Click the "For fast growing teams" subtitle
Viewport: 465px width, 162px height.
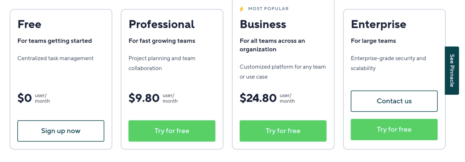click(162, 41)
